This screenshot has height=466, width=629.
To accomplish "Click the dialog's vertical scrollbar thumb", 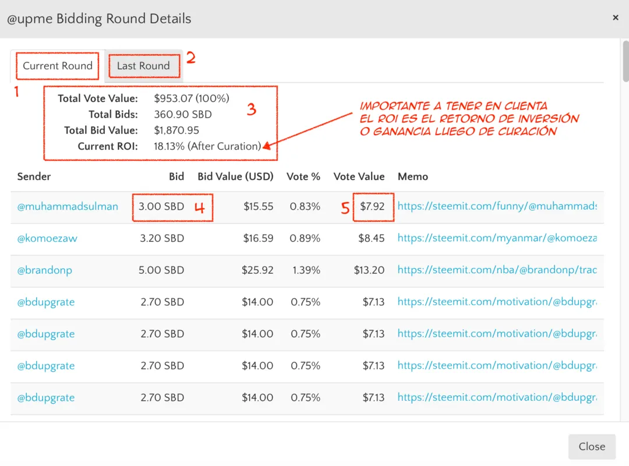I will tap(626, 61).
